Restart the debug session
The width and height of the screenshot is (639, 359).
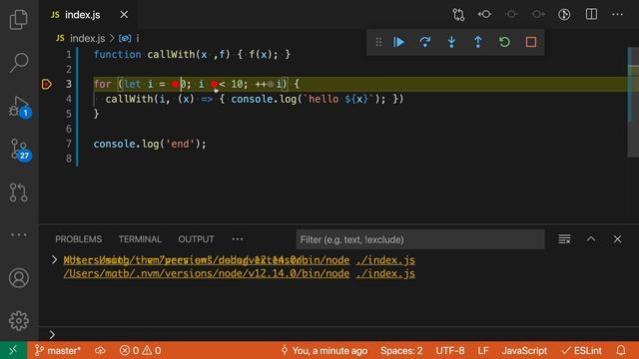[504, 42]
